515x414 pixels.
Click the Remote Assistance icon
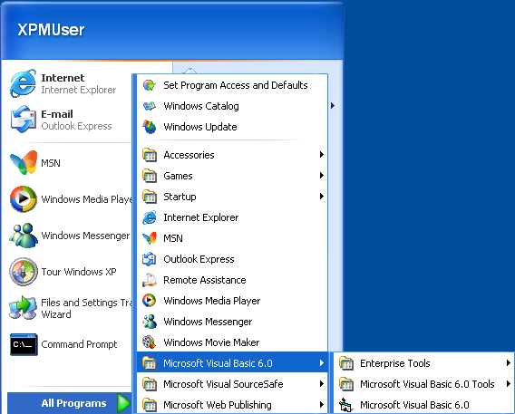(150, 280)
